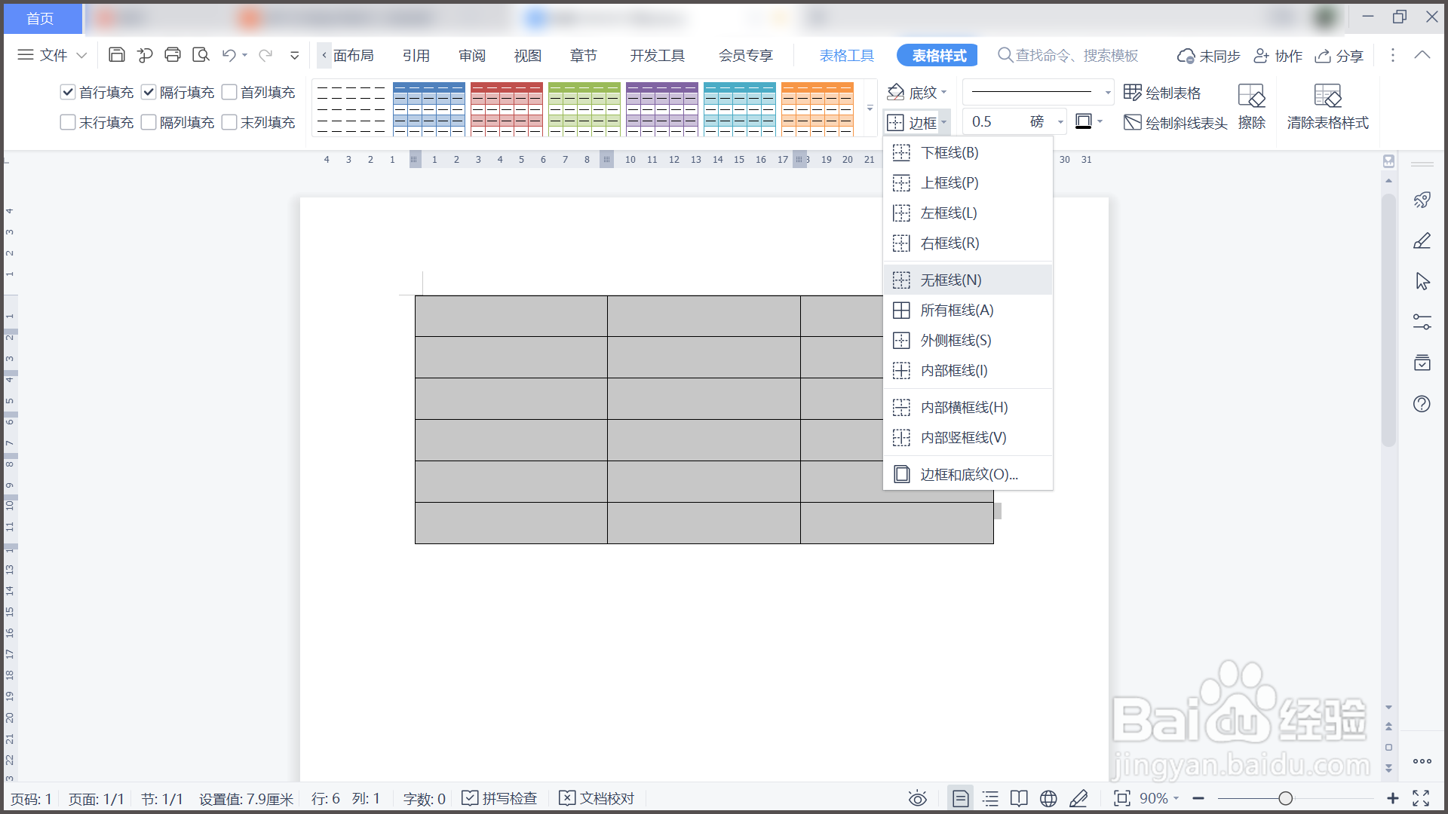The width and height of the screenshot is (1448, 814).
Task: Toggle 文档校对 proofreading
Action: [597, 798]
